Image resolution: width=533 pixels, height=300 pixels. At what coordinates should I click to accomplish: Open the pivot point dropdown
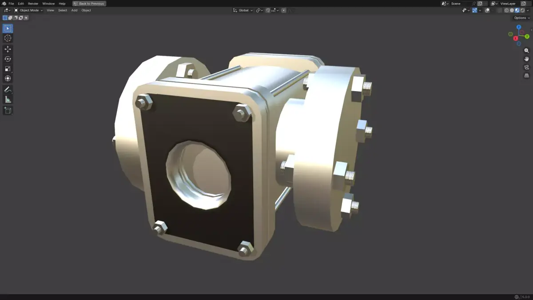click(x=259, y=10)
